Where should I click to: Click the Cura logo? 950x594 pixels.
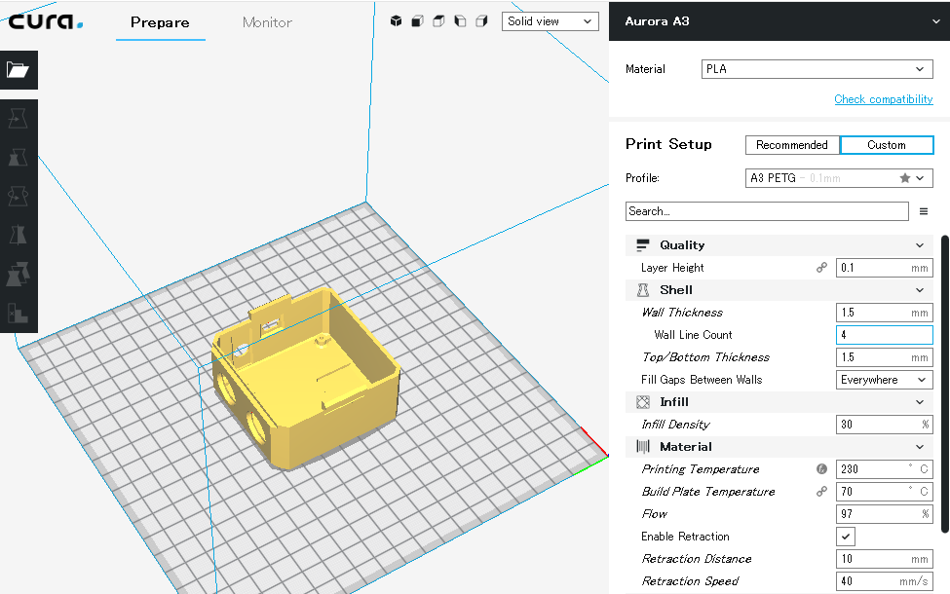pos(46,21)
